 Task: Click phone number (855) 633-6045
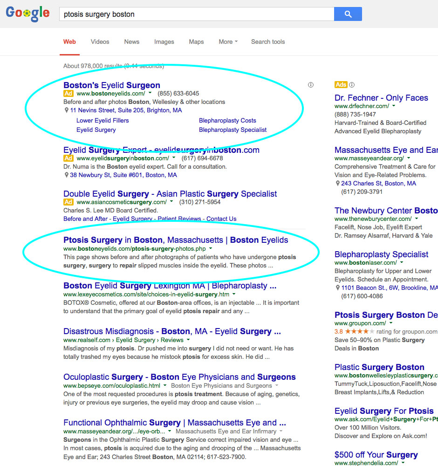click(178, 93)
